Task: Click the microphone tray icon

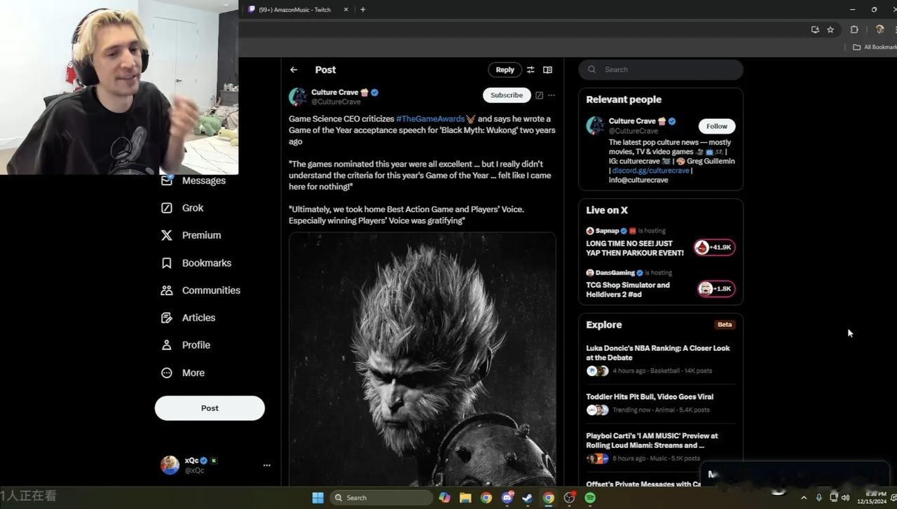Action: tap(819, 498)
